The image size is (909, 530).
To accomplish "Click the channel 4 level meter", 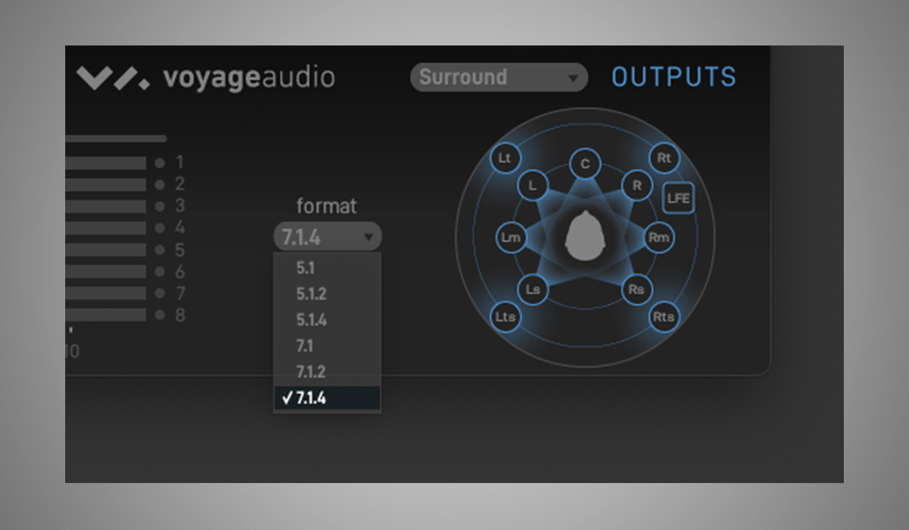I will pyautogui.click(x=106, y=228).
